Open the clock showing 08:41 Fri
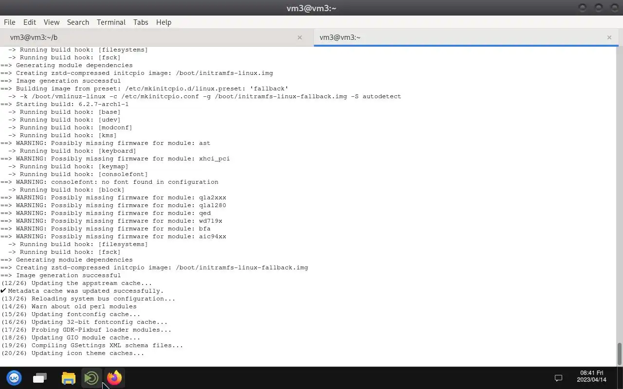 coord(592,376)
